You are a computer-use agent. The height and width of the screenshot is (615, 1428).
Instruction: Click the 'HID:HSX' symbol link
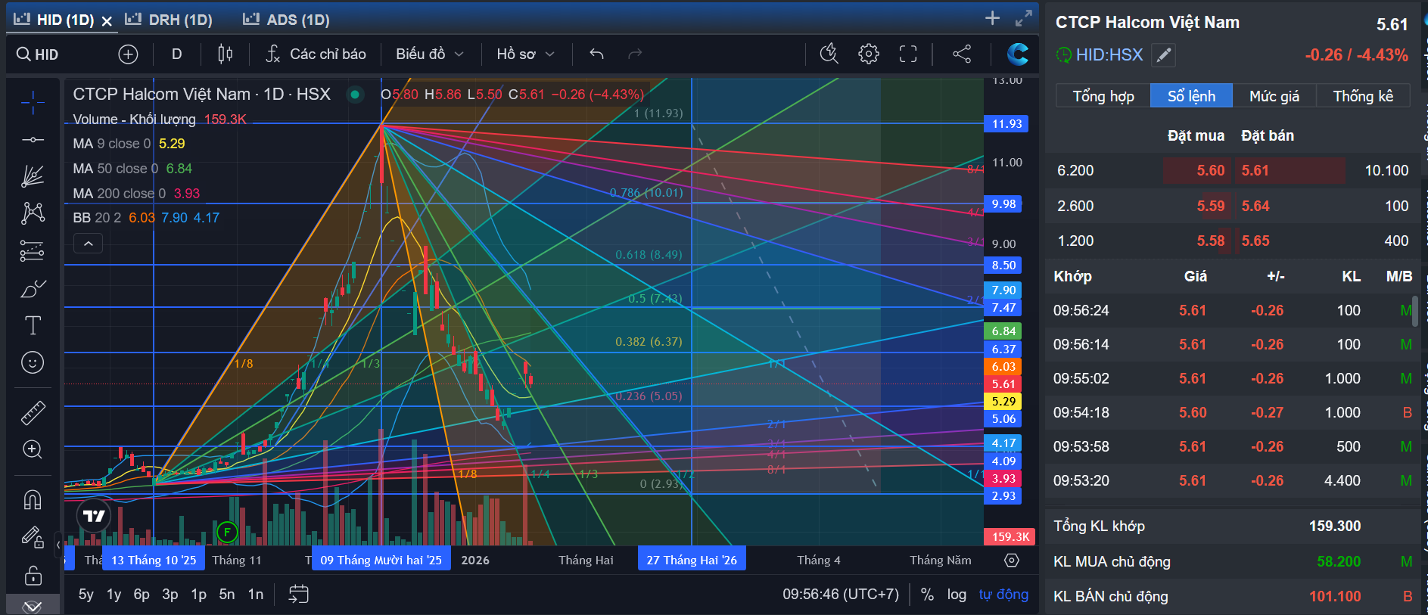(x=1109, y=54)
